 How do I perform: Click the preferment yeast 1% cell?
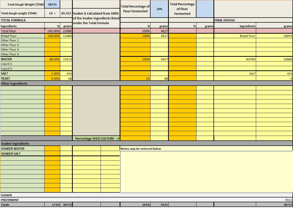135,79
